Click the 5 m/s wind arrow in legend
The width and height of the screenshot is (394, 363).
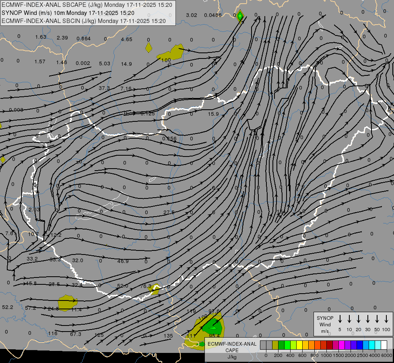(340, 319)
